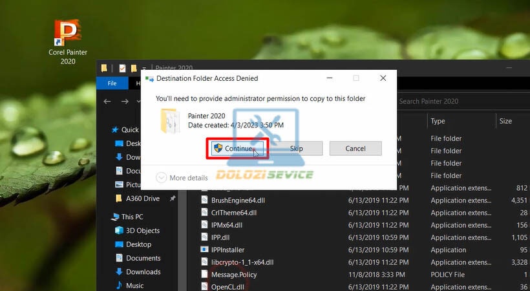Click the Downloads arrow icon under This PC
530x291 pixels.
coord(119,272)
